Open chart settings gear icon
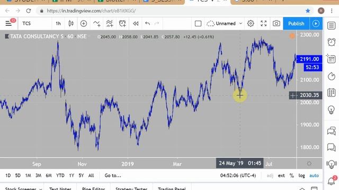The width and height of the screenshot is (339, 190). [x=251, y=23]
